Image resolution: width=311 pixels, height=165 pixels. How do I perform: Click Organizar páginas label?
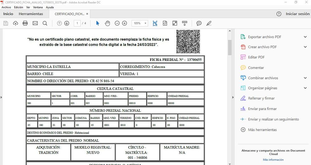(262, 88)
